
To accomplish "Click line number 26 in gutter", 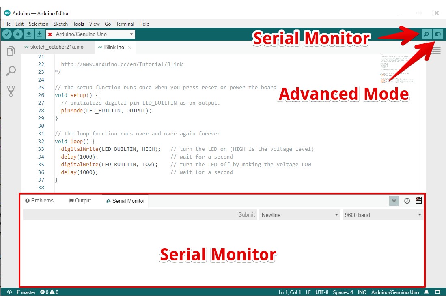I will point(41,95).
